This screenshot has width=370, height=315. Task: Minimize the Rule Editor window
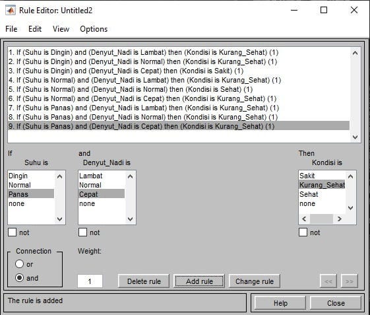[x=294, y=10]
